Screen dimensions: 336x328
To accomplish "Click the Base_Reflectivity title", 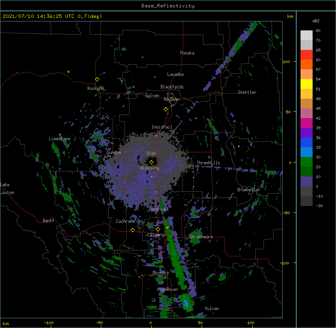I will pyautogui.click(x=168, y=6).
